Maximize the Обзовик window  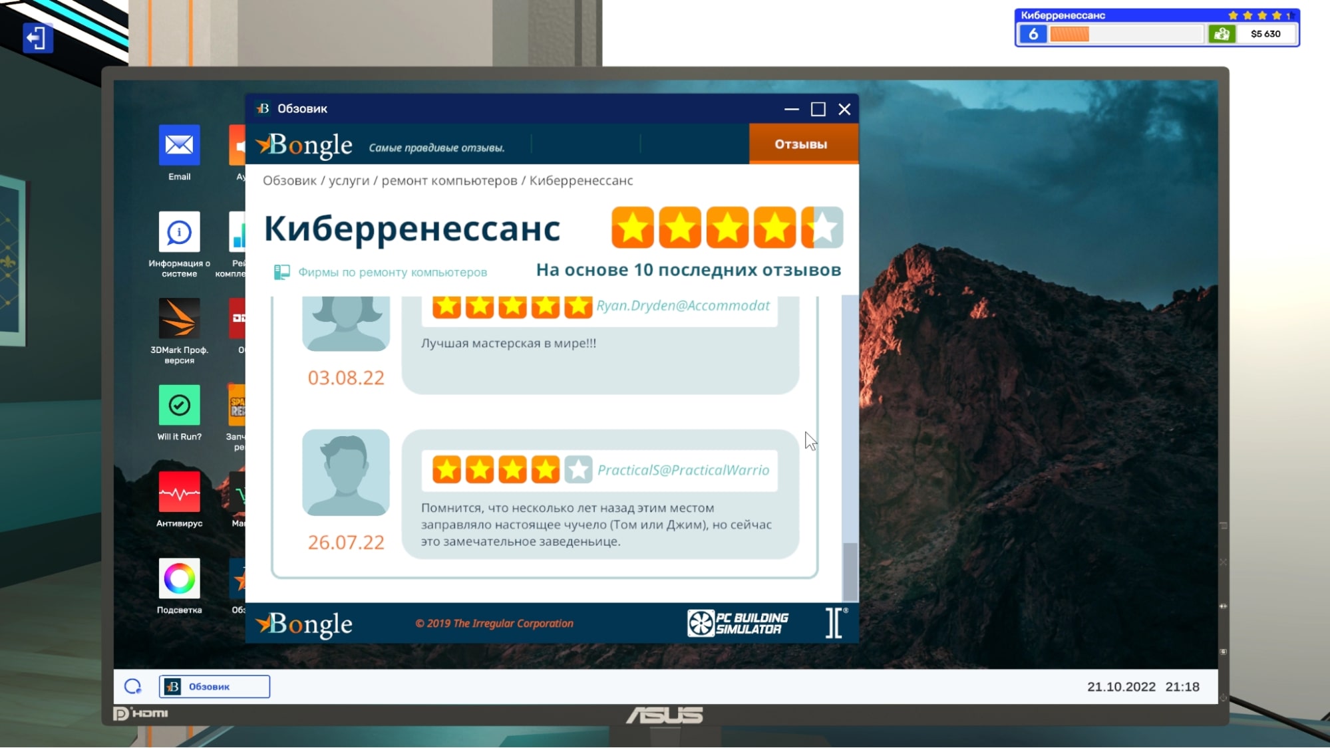pos(818,109)
